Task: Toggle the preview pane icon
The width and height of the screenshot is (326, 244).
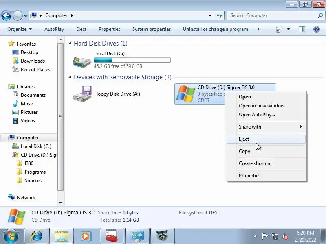Action: click(302, 29)
